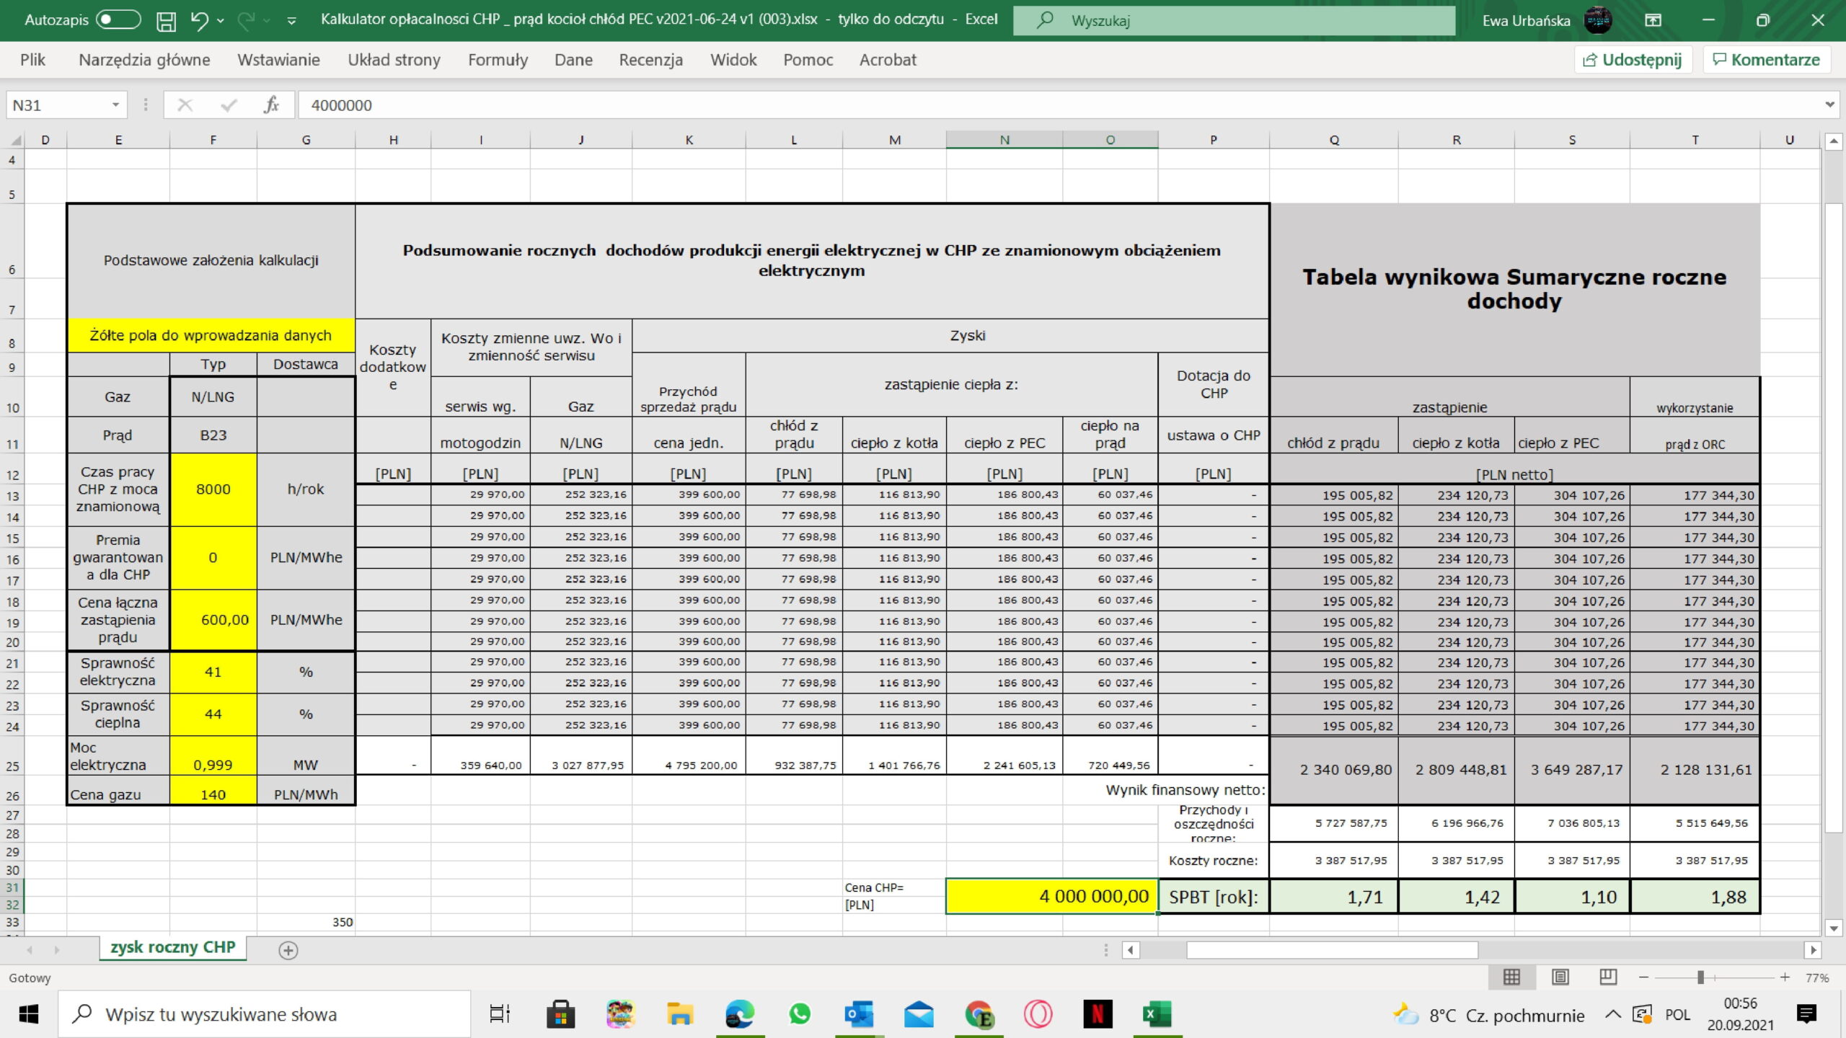Open the Undo history dropdown

pos(221,21)
